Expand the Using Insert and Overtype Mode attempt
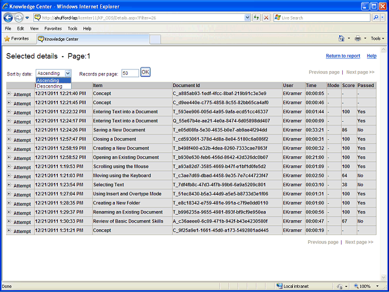 tap(9, 194)
